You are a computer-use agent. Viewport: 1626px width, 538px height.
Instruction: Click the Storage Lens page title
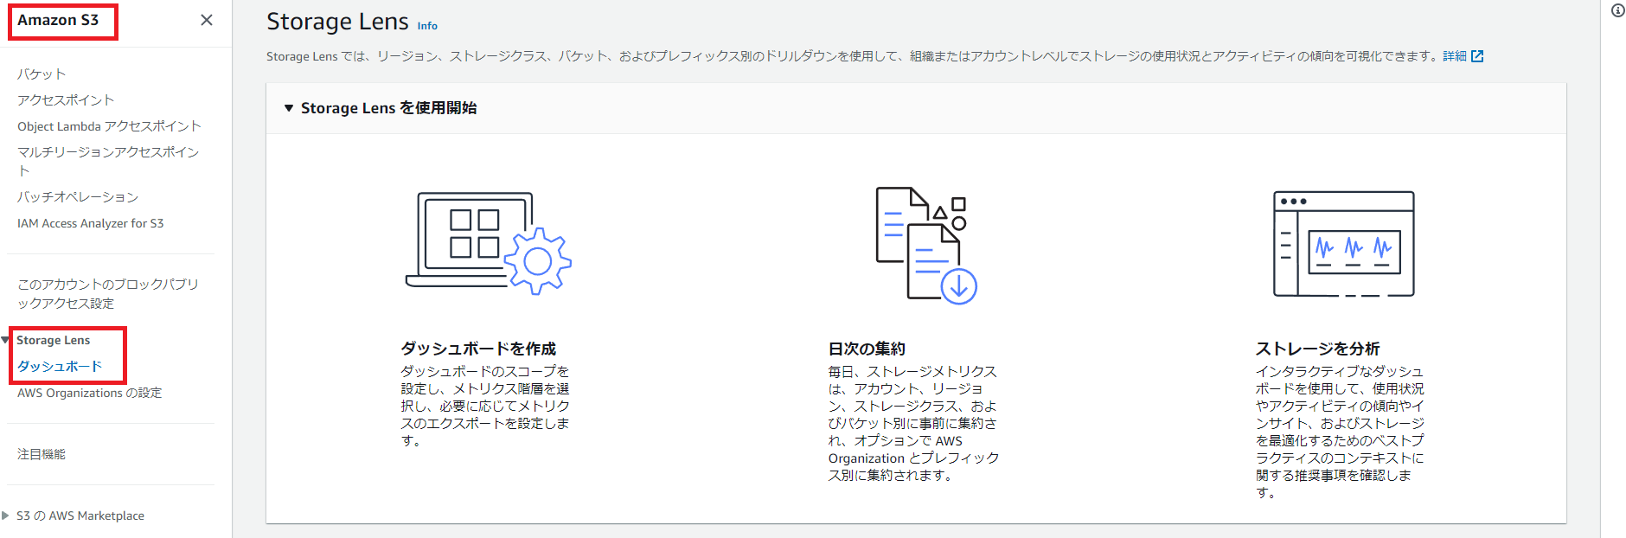point(337,22)
